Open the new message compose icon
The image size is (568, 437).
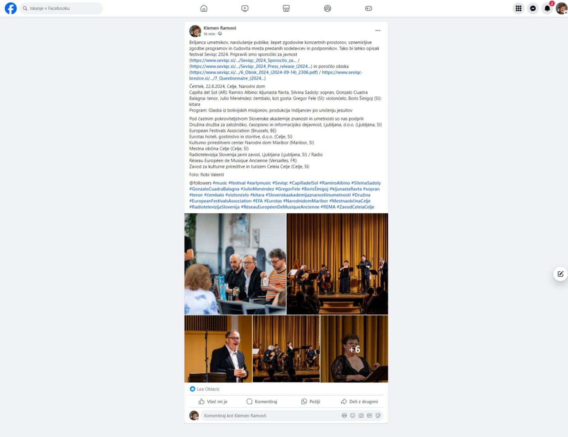[560, 274]
